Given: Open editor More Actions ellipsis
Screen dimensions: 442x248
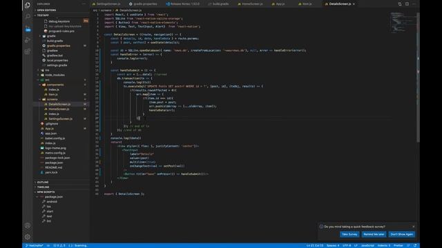Looking at the screenshot, I should click(414, 4).
